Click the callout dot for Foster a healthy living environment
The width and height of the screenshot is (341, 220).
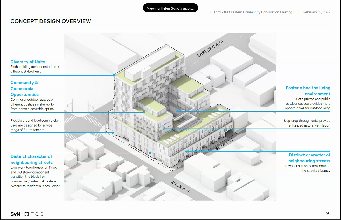[177, 111]
